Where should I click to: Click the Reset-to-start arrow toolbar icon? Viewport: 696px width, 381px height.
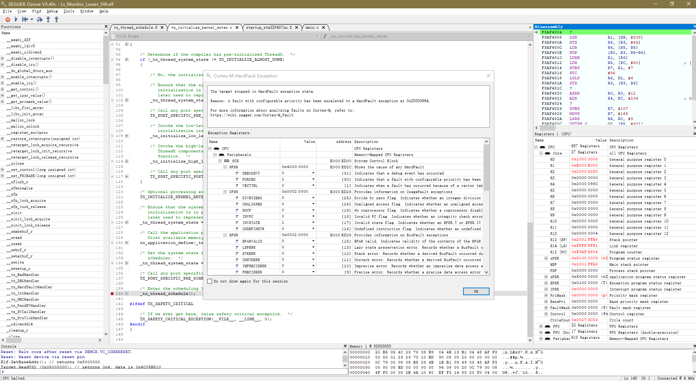pos(25,19)
